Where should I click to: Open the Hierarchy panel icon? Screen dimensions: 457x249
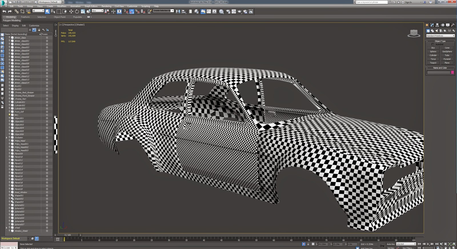point(437,25)
